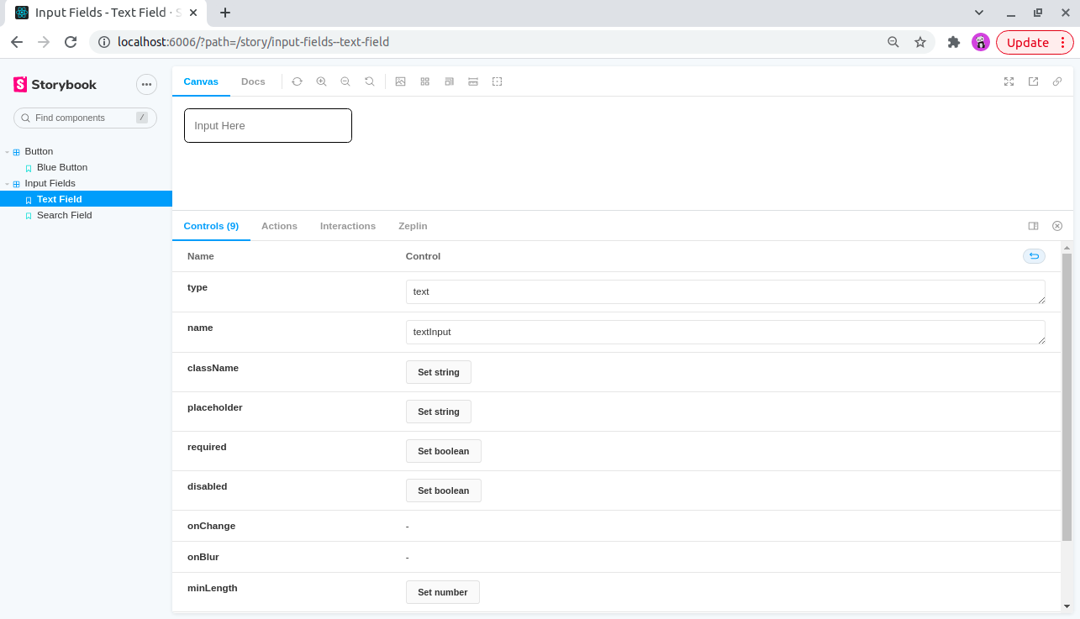The width and height of the screenshot is (1080, 619).
Task: Click the remount component refresh icon
Action: tap(297, 81)
